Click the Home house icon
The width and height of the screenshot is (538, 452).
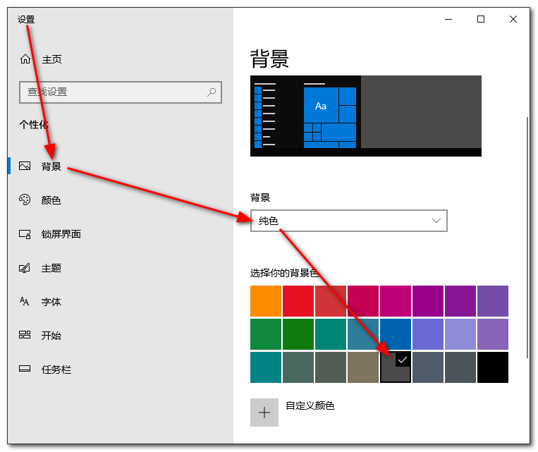click(x=25, y=59)
